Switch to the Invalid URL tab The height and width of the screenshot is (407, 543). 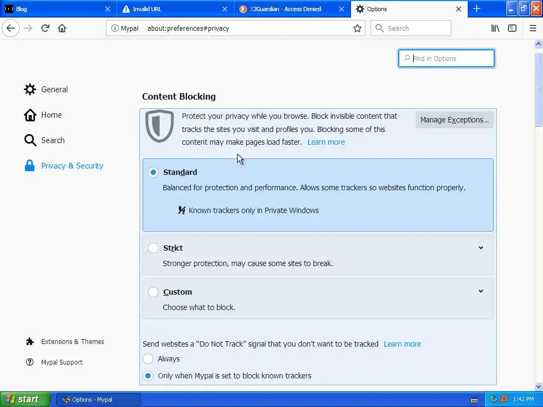tap(176, 8)
